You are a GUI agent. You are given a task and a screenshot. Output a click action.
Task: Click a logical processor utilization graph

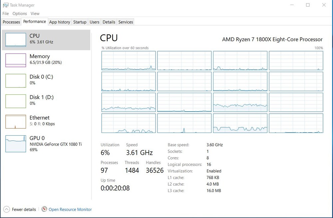tap(128, 60)
